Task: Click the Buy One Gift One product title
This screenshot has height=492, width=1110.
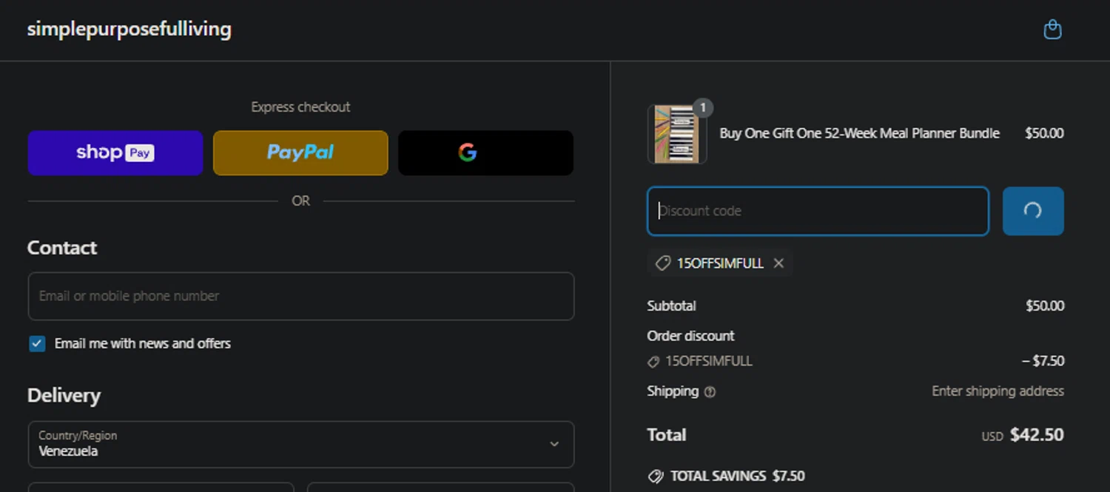Action: click(x=859, y=133)
